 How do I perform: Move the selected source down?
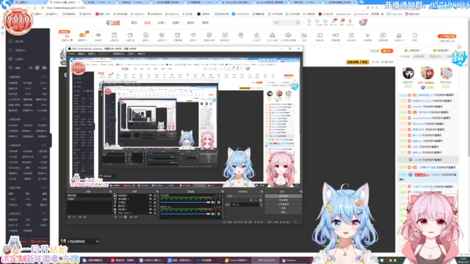[x=136, y=216]
